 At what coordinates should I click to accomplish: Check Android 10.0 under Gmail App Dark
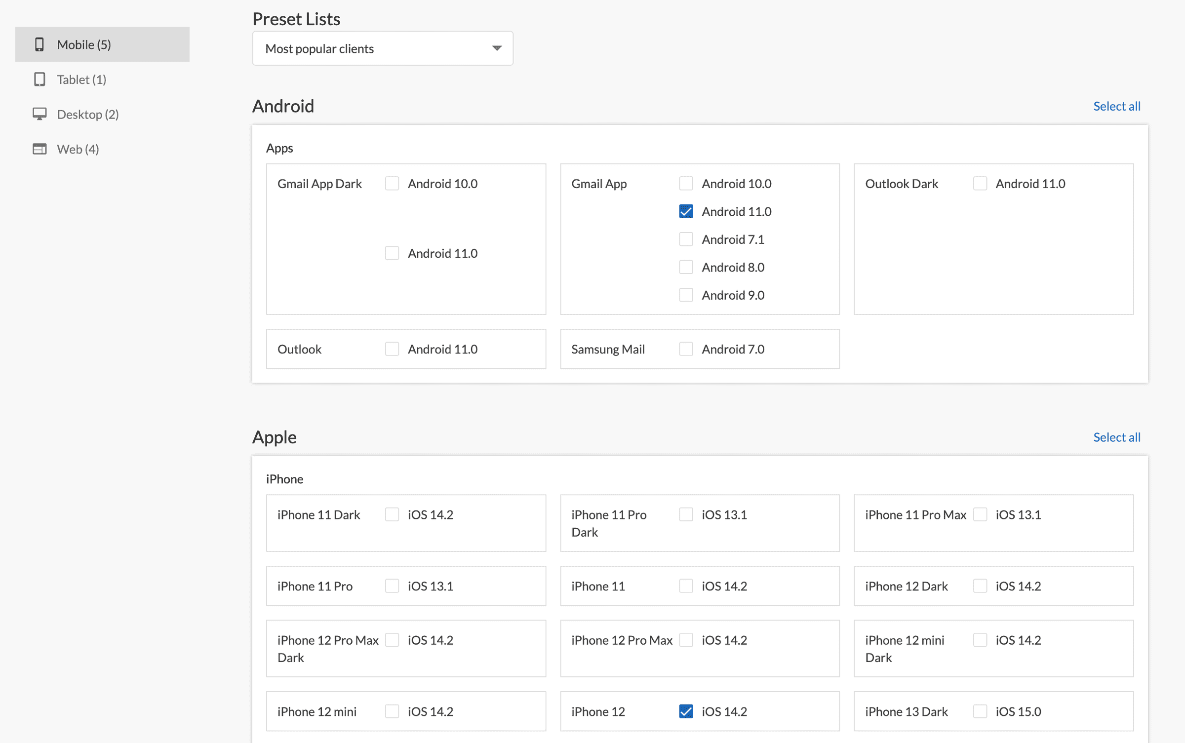[x=392, y=184]
